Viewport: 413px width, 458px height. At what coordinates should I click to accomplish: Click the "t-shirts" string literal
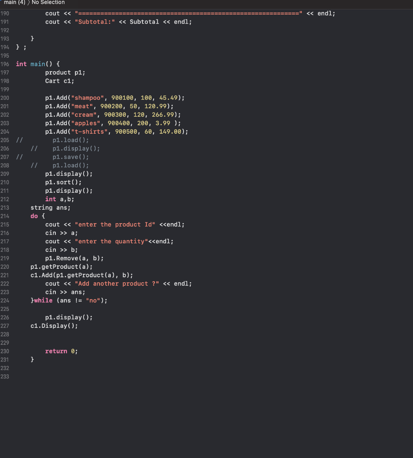89,132
